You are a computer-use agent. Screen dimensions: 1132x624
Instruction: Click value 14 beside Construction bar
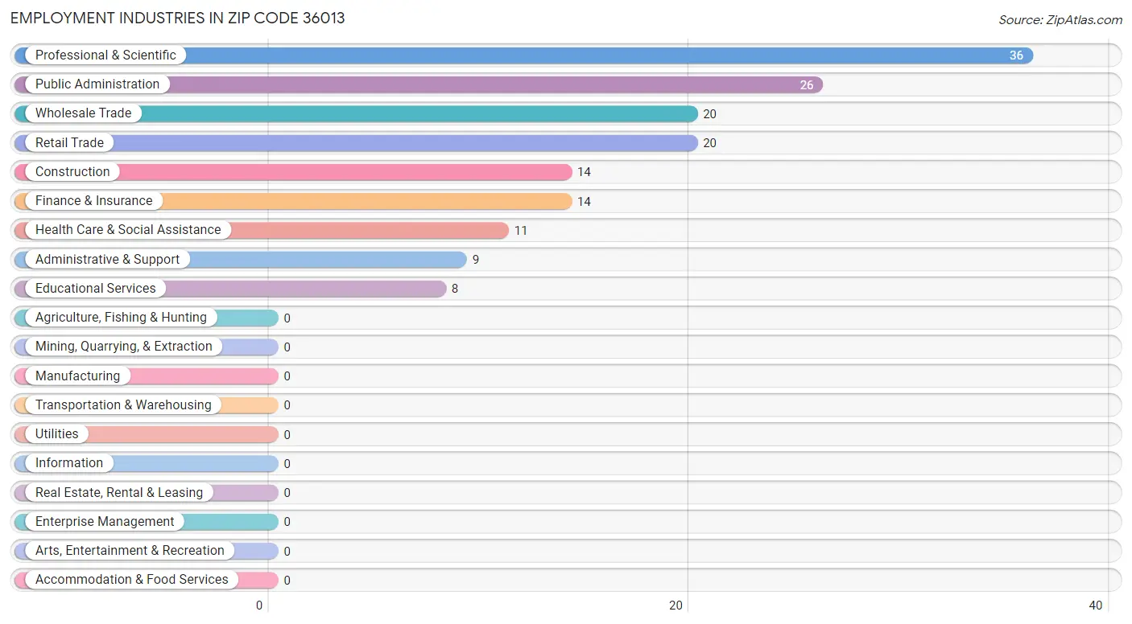(584, 172)
